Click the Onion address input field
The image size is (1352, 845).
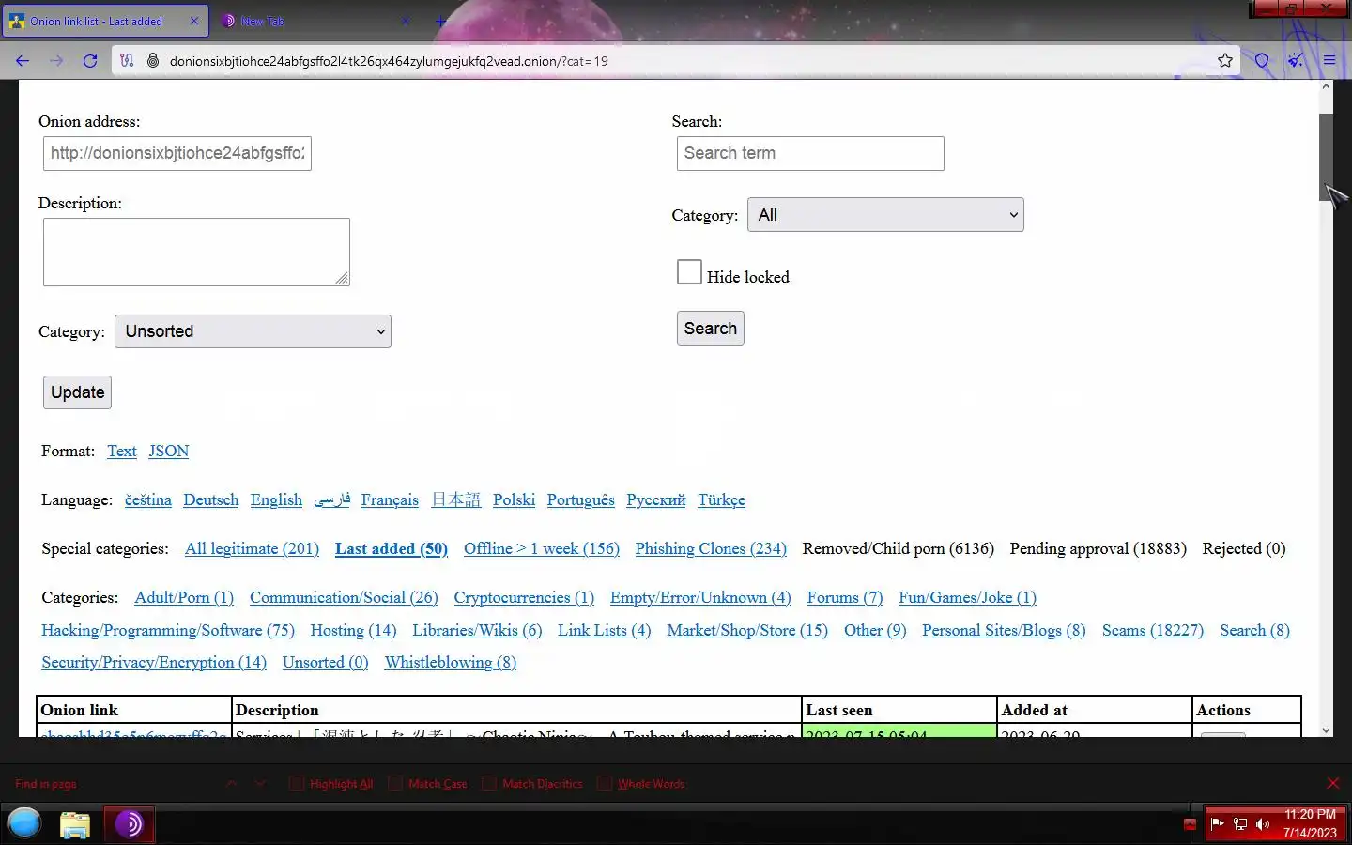click(177, 153)
